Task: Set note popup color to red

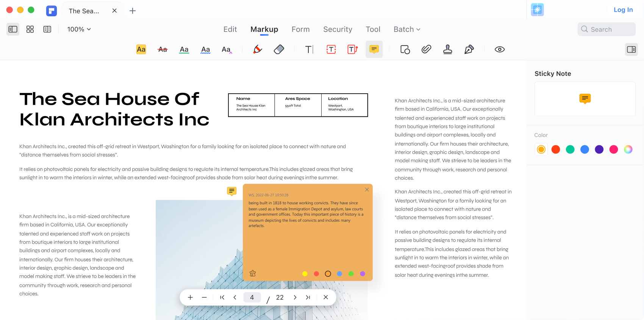Action: [316, 274]
